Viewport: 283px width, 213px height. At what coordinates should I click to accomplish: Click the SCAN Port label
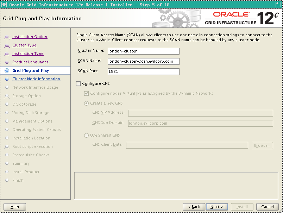(88, 71)
